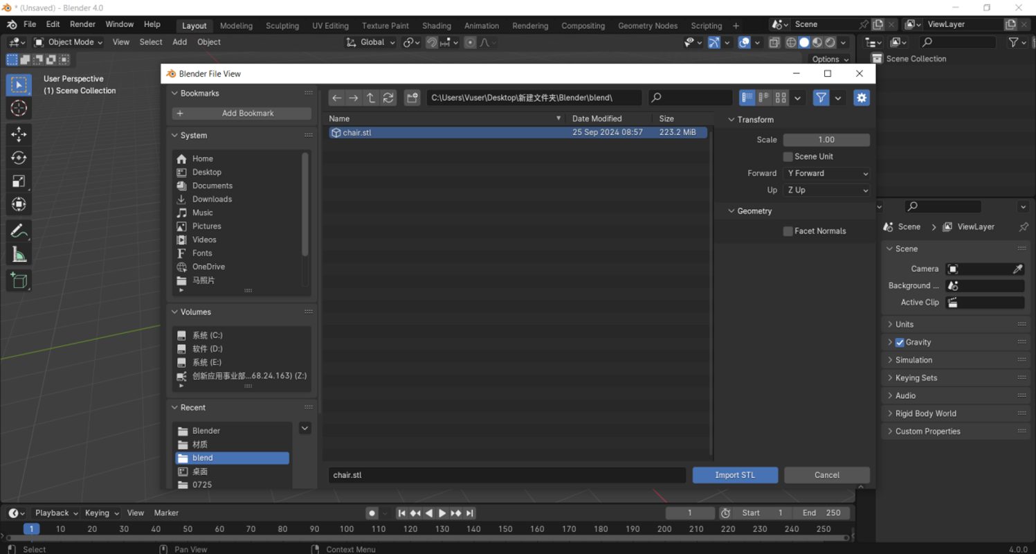Screen dimensions: 1036x554
Task: Open the Forward axis dropdown
Action: 826,173
